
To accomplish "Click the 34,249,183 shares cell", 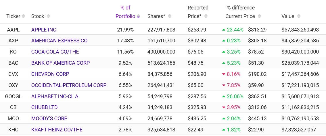I will tap(160, 107).
